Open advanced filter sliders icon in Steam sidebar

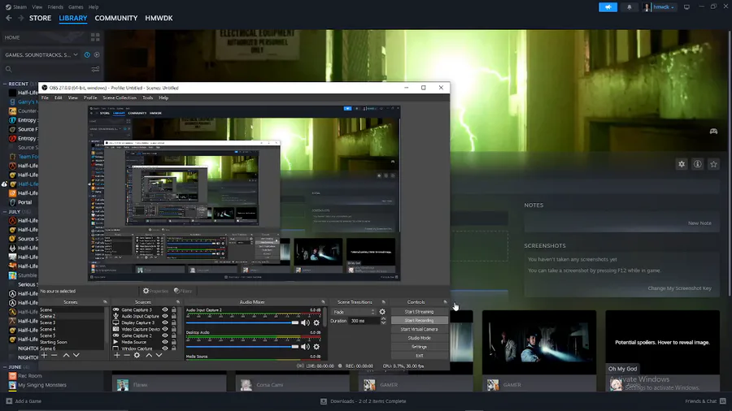point(95,69)
